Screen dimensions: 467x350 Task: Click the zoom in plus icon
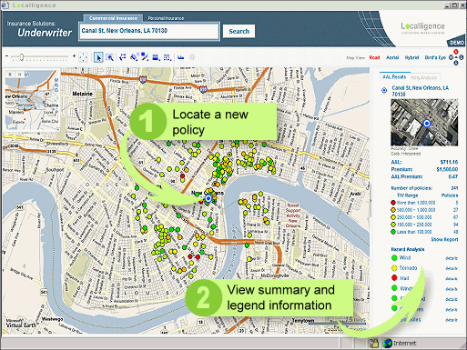[x=74, y=56]
